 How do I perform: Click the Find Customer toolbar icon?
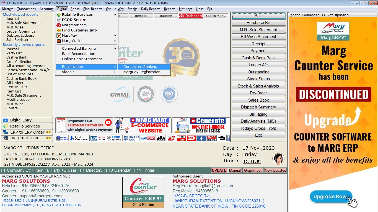[x=79, y=138]
